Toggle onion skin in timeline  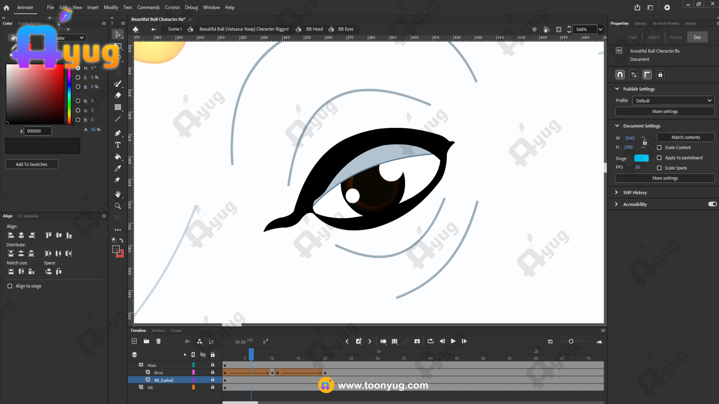click(383, 341)
